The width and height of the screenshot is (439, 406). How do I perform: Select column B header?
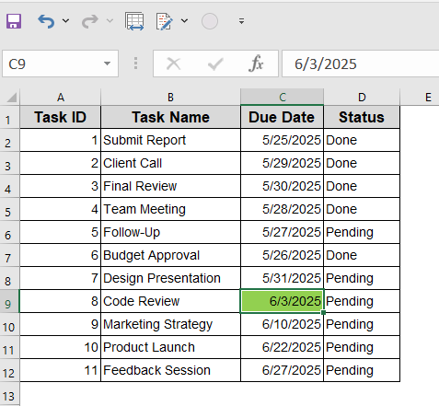click(x=170, y=97)
